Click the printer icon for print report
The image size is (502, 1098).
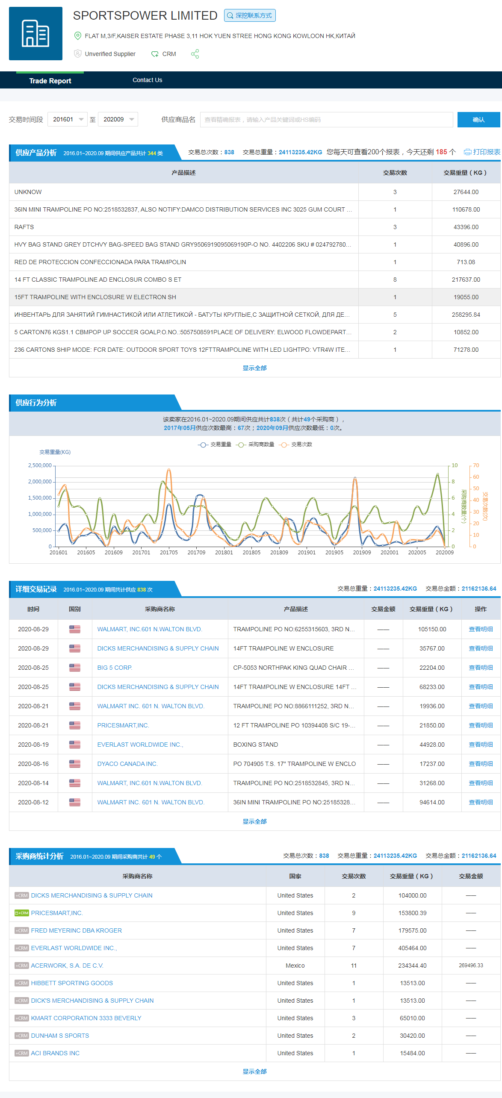pos(468,152)
